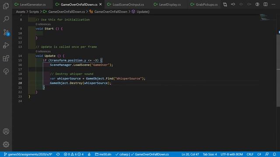
Task: Click the Synchronize Changes icon in status bar
Action: click(58, 154)
